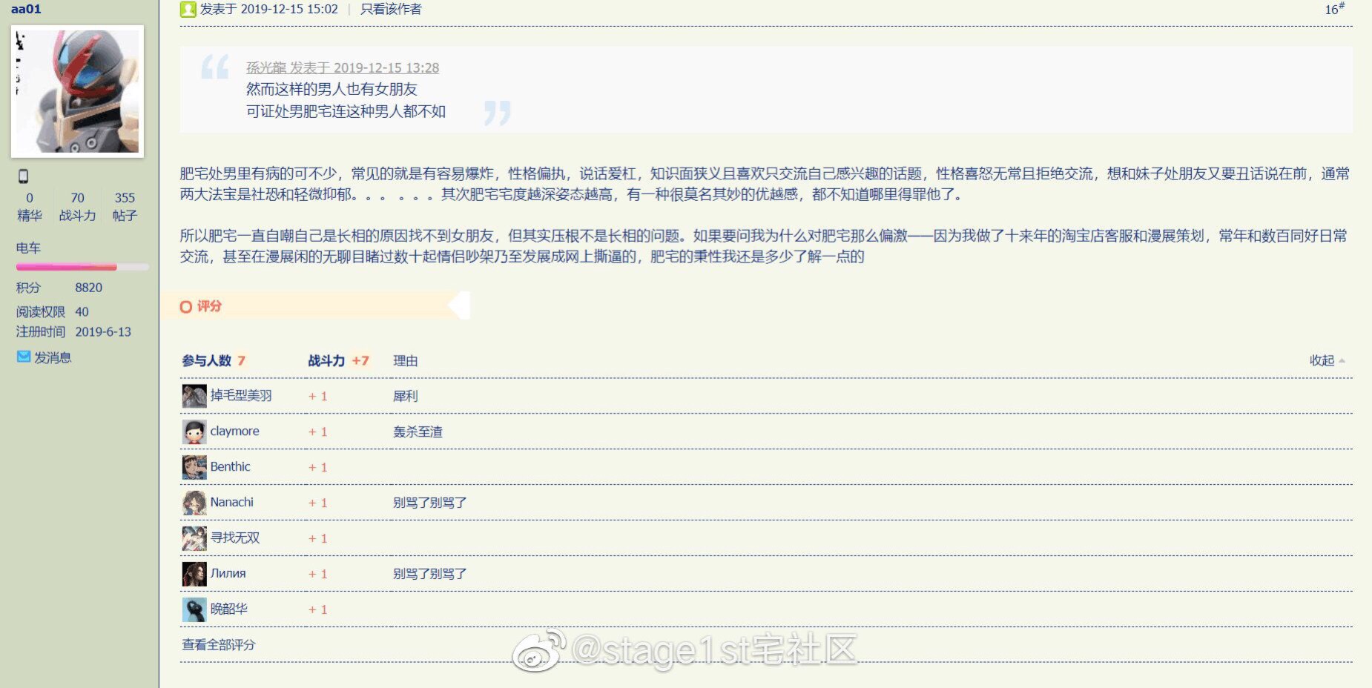The width and height of the screenshot is (1372, 688).
Task: Click 晓韶华's small avatar icon
Action: click(194, 609)
